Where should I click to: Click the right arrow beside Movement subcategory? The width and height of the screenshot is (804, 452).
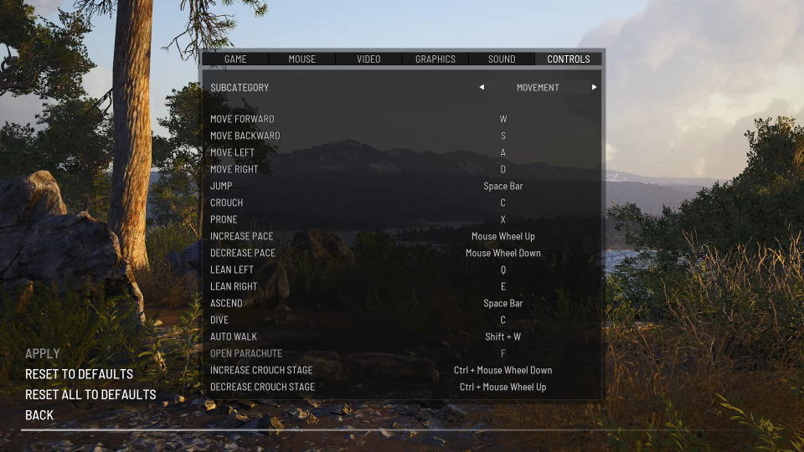tap(594, 87)
